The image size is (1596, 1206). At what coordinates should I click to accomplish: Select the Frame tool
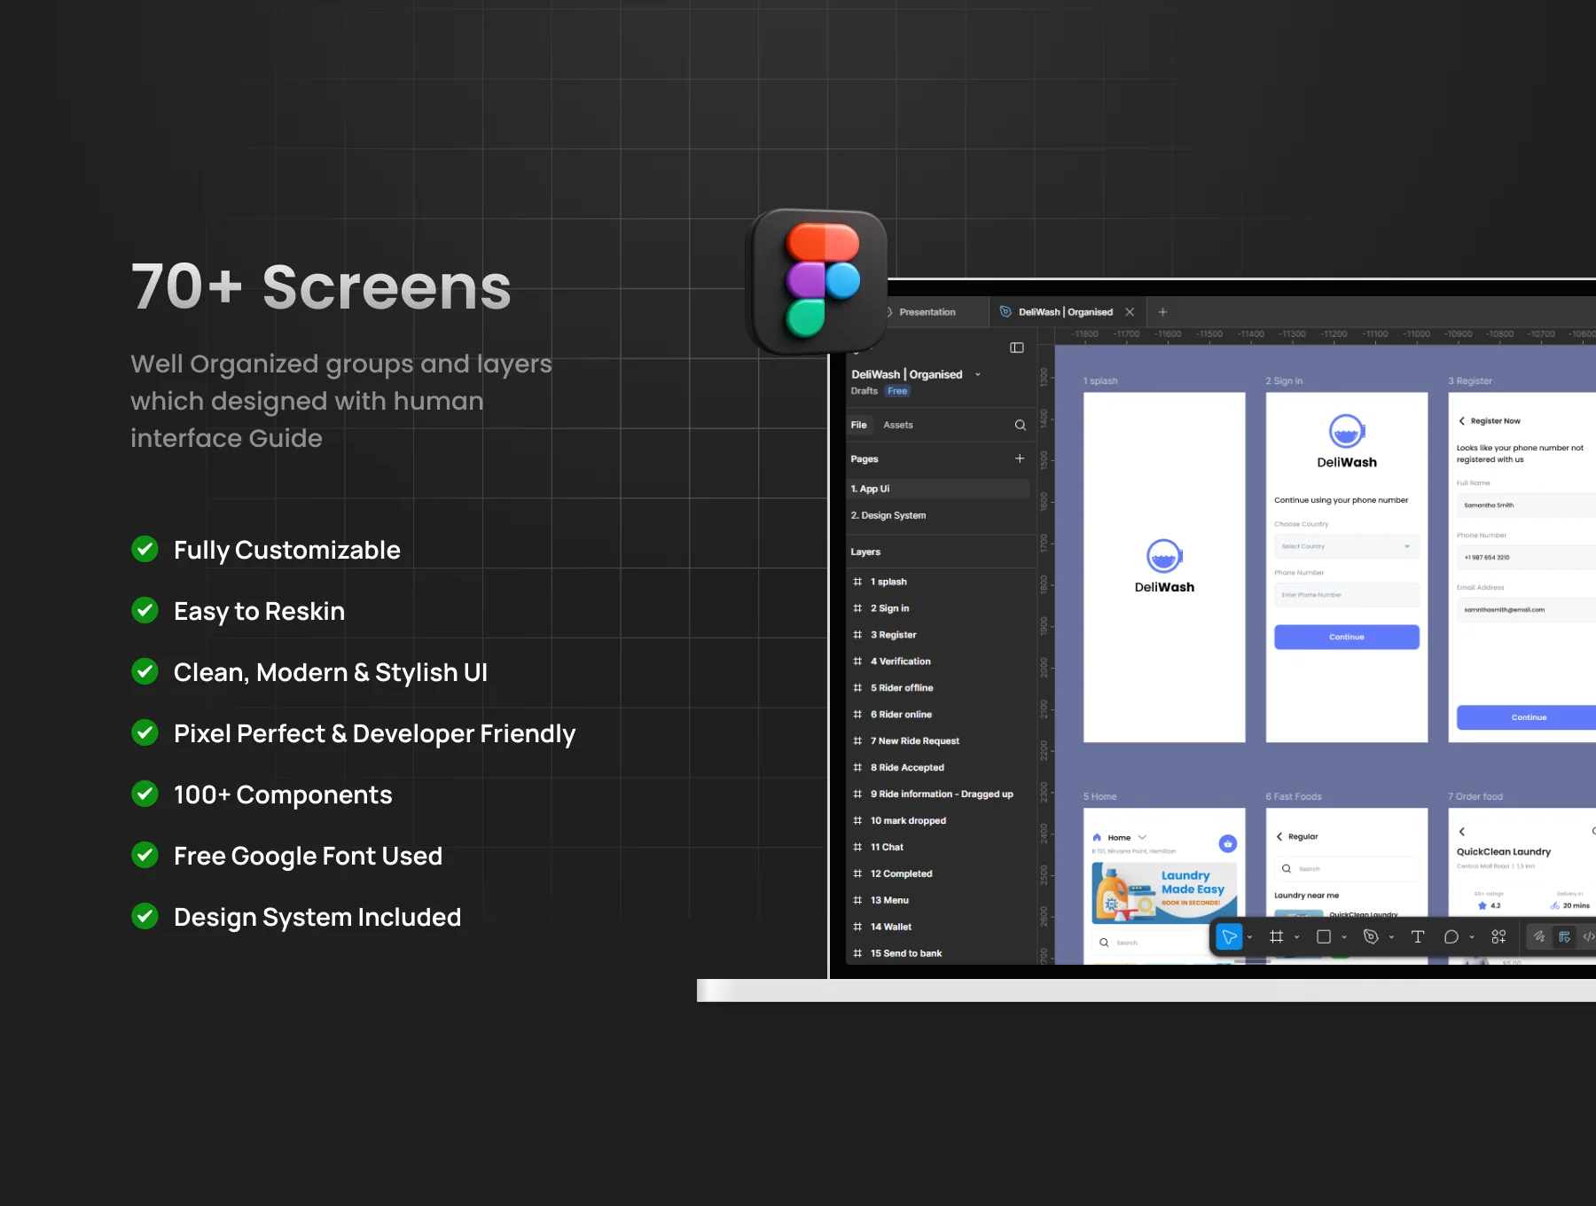coord(1277,936)
